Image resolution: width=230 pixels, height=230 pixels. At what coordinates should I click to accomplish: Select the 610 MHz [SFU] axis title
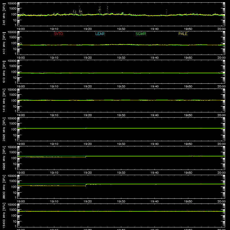(4, 72)
